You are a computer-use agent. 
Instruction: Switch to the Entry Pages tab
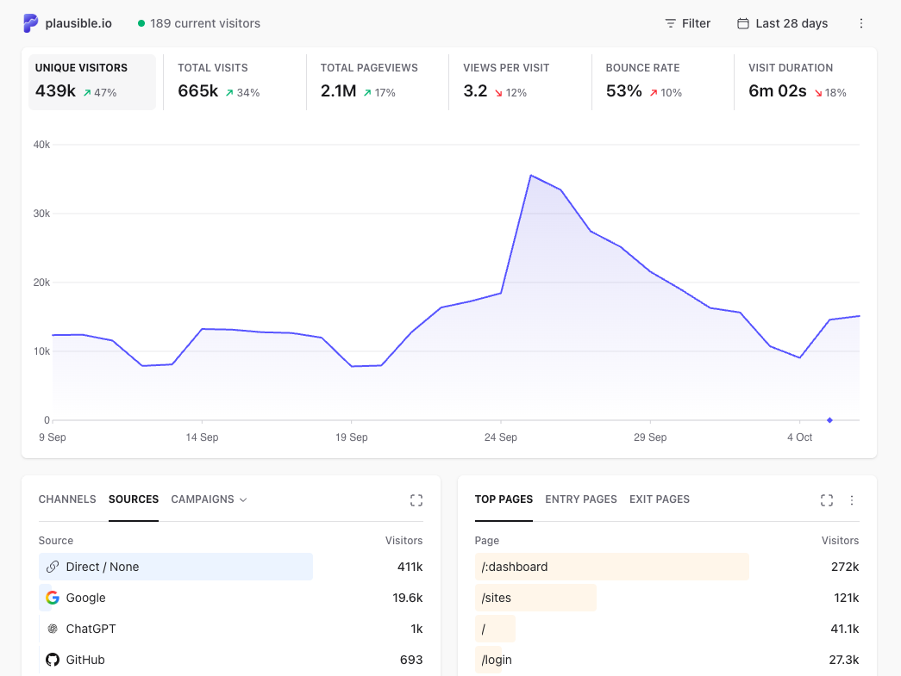coord(581,499)
